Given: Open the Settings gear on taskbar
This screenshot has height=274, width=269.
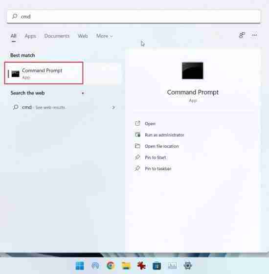Looking at the screenshot, I should coord(188,266).
